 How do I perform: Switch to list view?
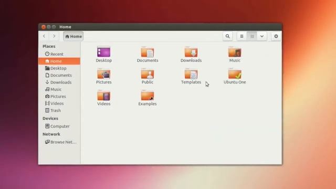pyautogui.click(x=241, y=36)
